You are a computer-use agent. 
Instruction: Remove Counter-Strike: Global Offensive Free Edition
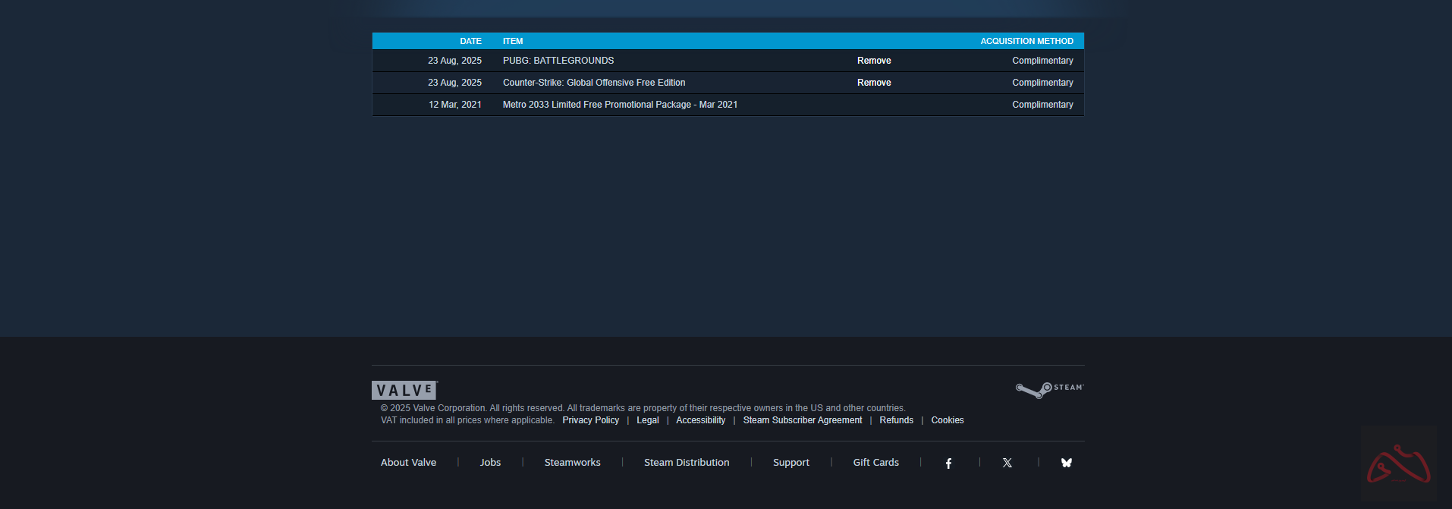click(x=874, y=83)
